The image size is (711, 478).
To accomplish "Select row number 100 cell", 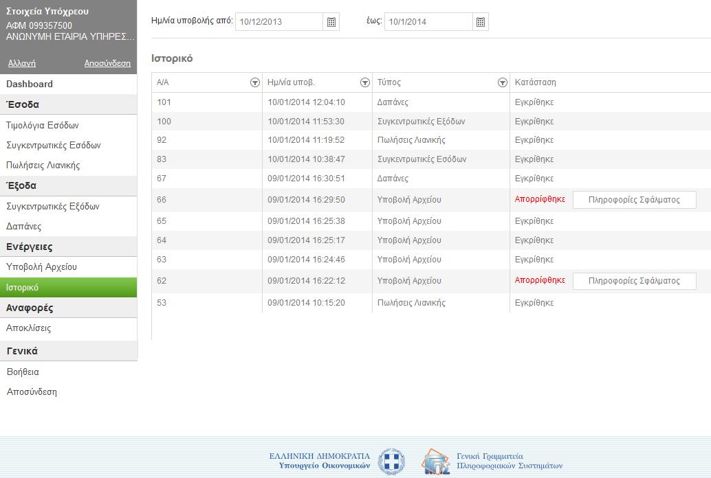I will (x=207, y=122).
